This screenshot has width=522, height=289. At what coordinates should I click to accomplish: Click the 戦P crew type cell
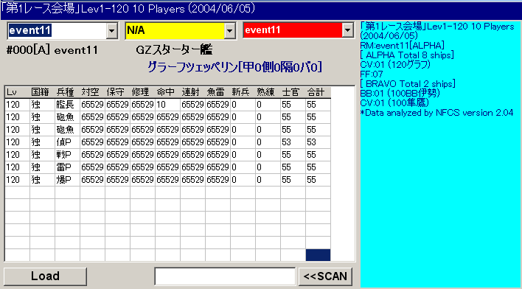[67, 155]
